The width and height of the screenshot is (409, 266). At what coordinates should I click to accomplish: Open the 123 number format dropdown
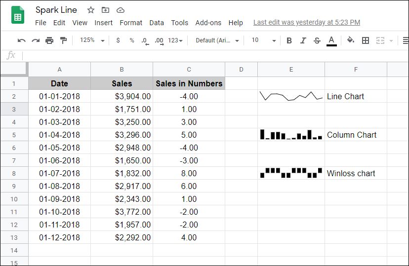(x=175, y=40)
